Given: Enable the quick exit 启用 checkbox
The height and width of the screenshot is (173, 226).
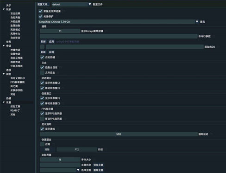Looking at the screenshot, I should coord(42,144).
